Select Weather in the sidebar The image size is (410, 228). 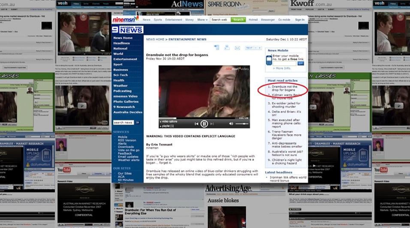point(120,86)
